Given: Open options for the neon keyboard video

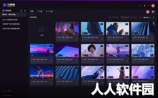Looking at the screenshot, I should click(x=77, y=61).
